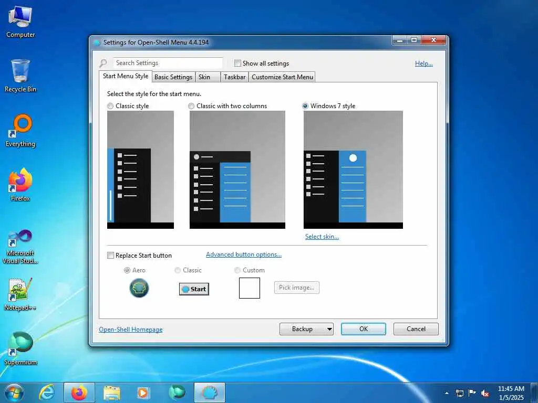This screenshot has width=538, height=403.
Task: Open the Skin tab
Action: pyautogui.click(x=207, y=77)
